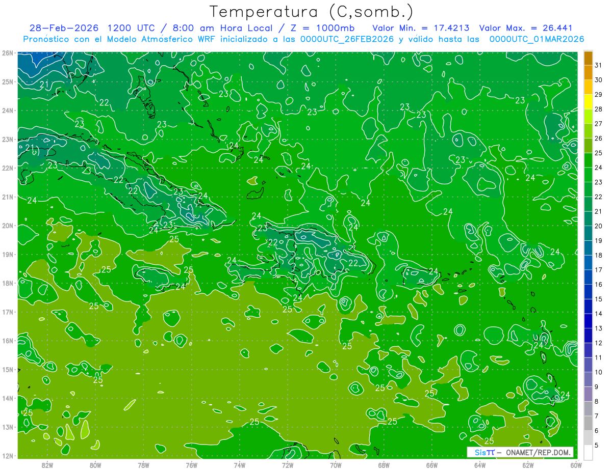Click the "20N" latitude axis label
The image size is (612, 472).
click(x=8, y=226)
